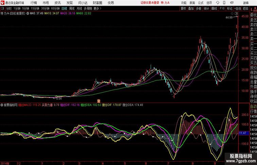This screenshot has height=165, width=257.
Task: Click the 返回 back button
Action: coord(245,8)
